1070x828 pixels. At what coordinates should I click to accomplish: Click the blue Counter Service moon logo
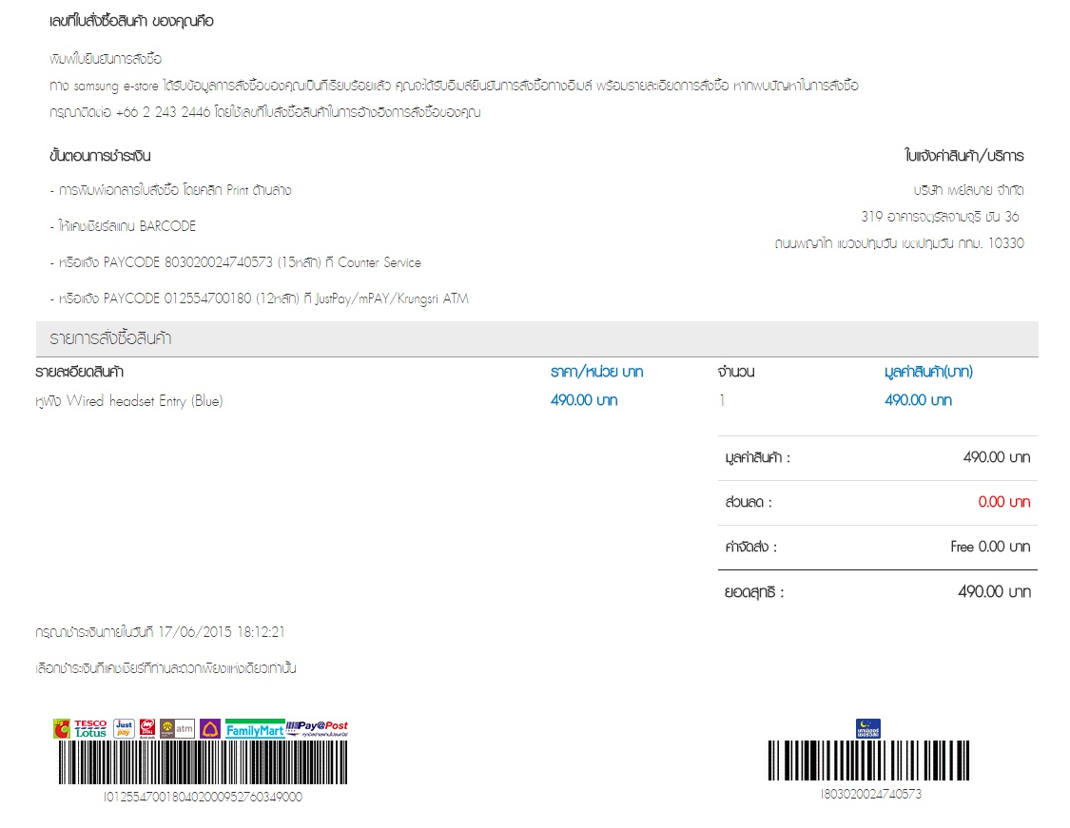tap(868, 728)
